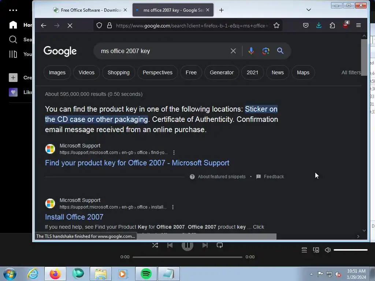This screenshot has height=281, width=375.
Task: Toggle shuffle in Spotify player
Action: [x=155, y=245]
